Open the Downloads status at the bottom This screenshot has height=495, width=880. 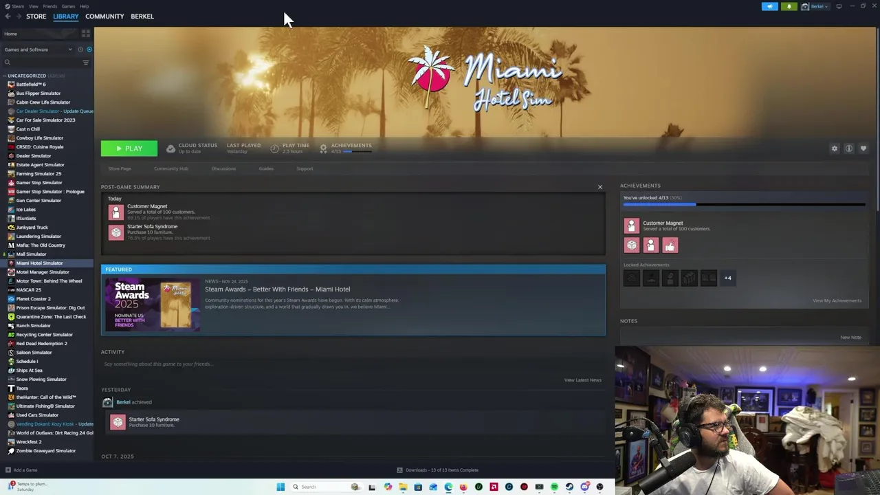coord(438,470)
